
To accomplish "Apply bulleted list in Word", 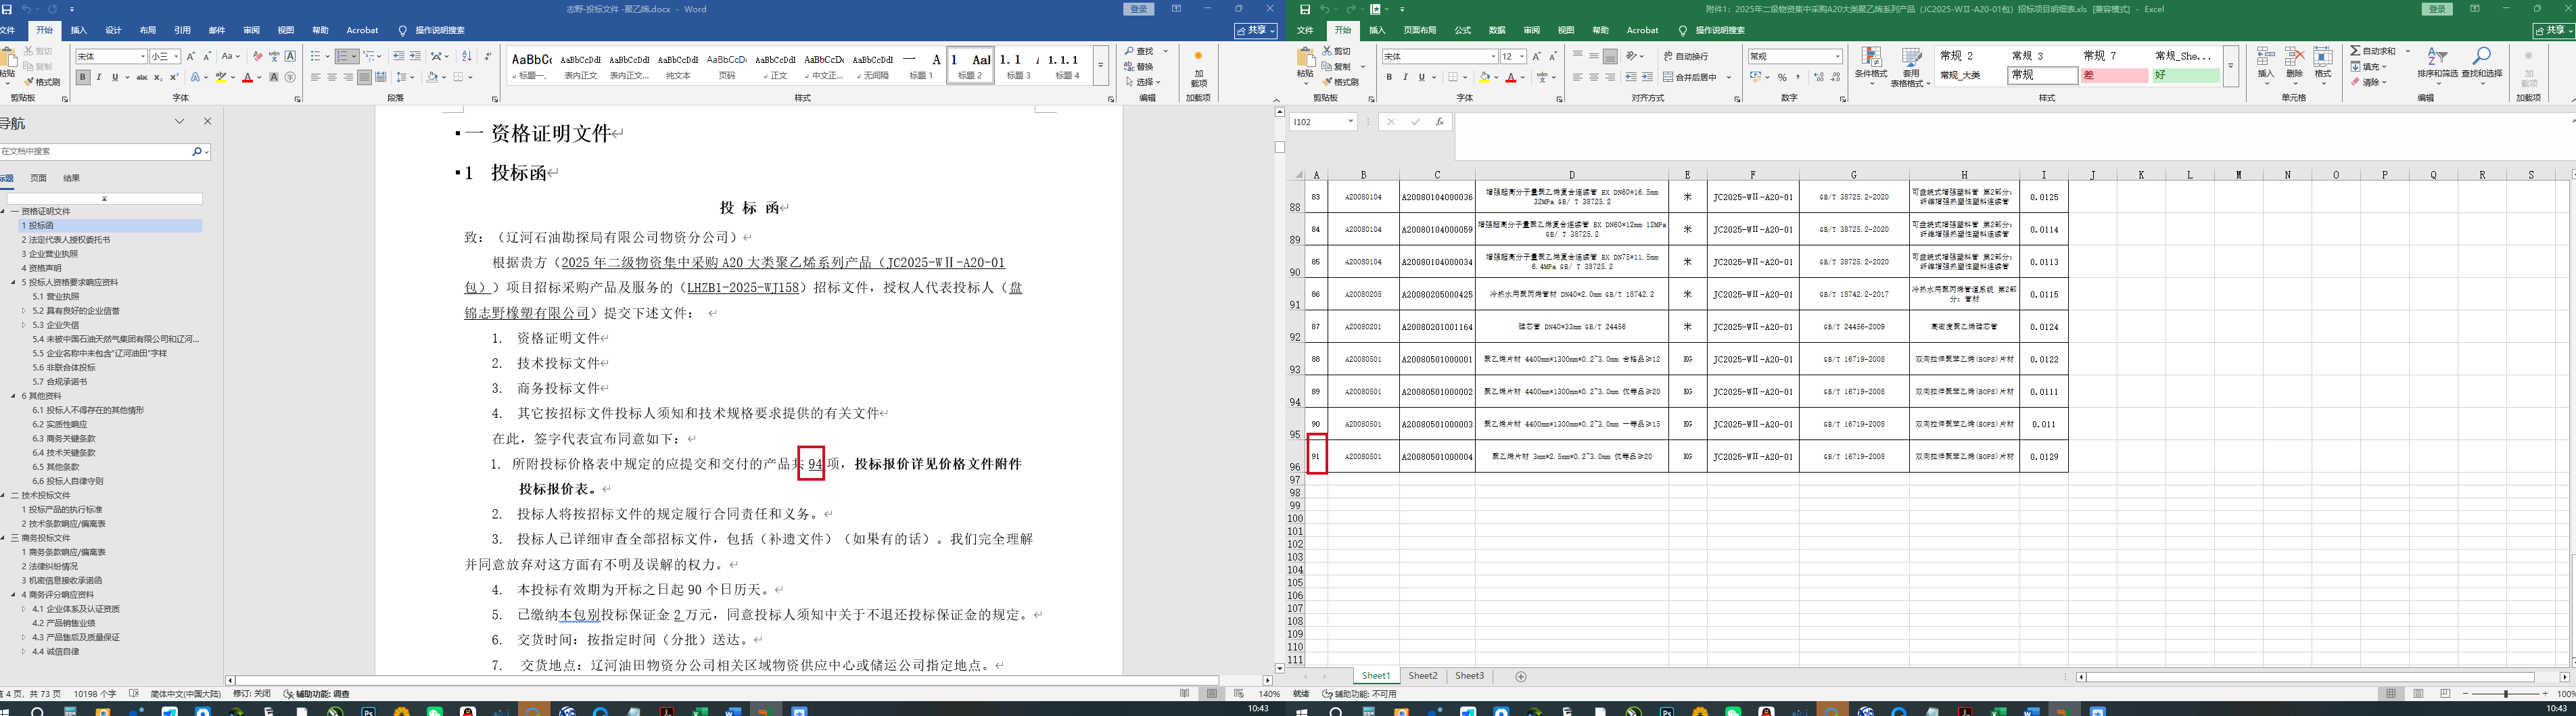I will coord(315,56).
